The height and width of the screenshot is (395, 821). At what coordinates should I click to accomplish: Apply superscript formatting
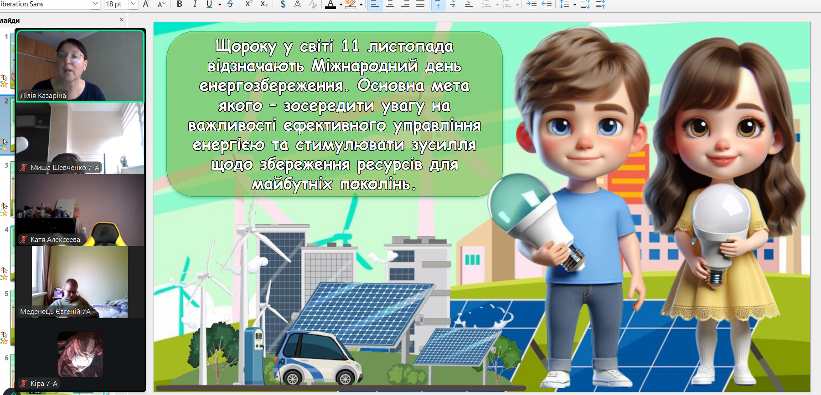pyautogui.click(x=249, y=4)
